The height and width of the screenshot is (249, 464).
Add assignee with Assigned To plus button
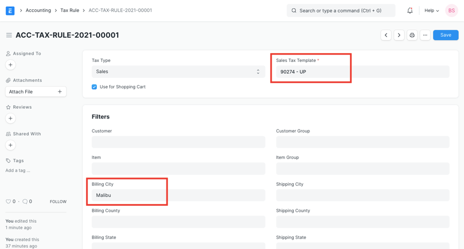coord(10,65)
